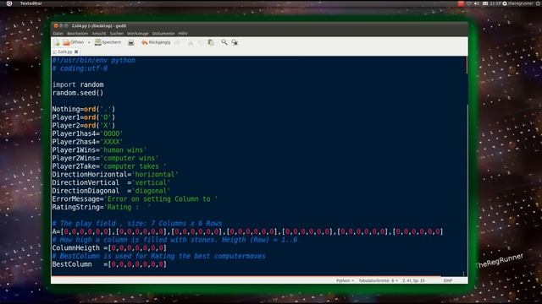Save file with the Speichern button
The image size is (542, 304).
tap(108, 42)
